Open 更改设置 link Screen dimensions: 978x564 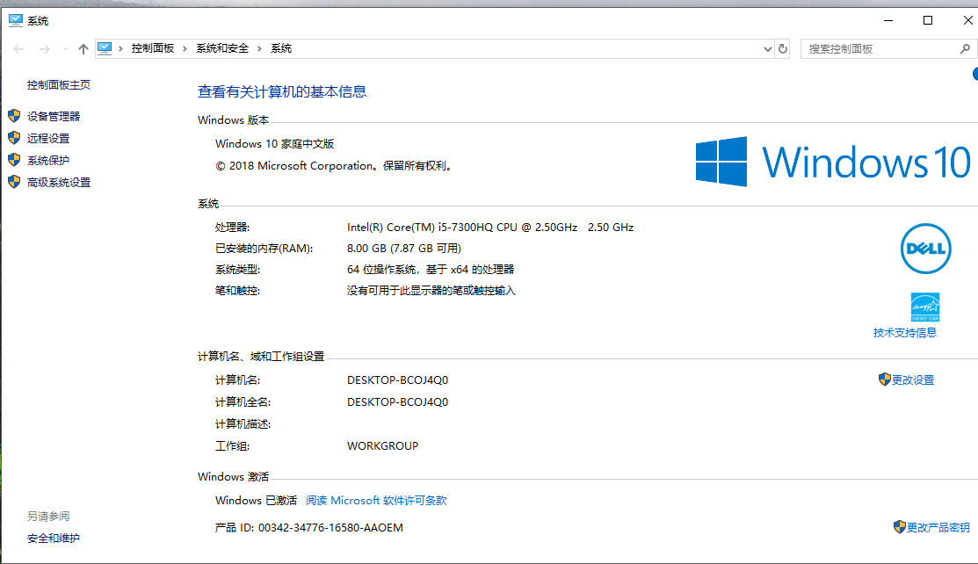[913, 380]
